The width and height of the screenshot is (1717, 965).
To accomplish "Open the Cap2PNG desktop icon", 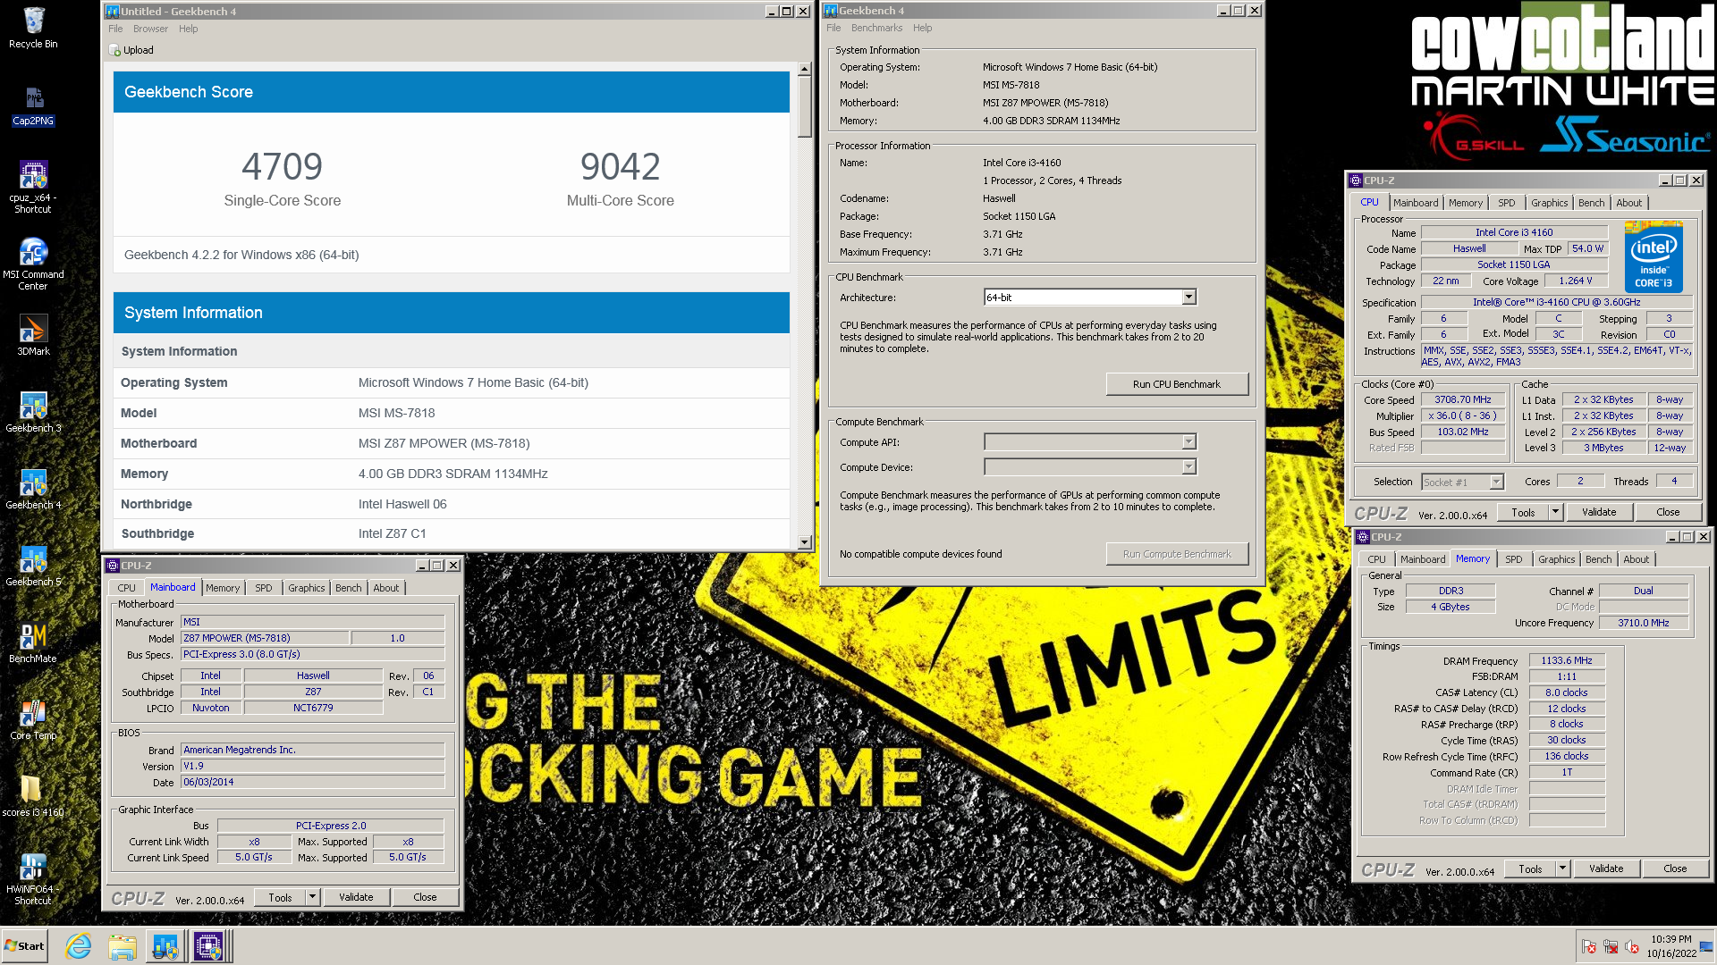I will (33, 106).
